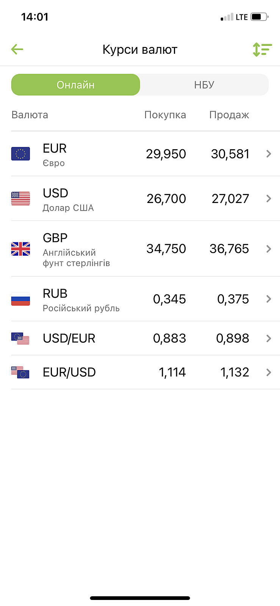Expand USD row details chevron
The width and height of the screenshot is (280, 606).
click(x=269, y=198)
